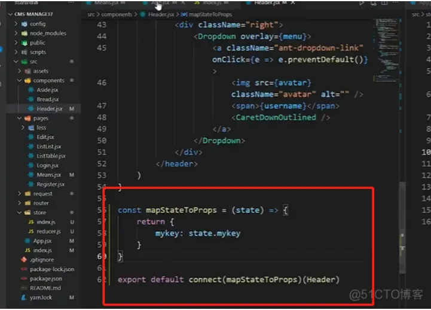The height and width of the screenshot is (310, 431).
Task: Open ListTable.jsx in the explorer
Action: 51,156
